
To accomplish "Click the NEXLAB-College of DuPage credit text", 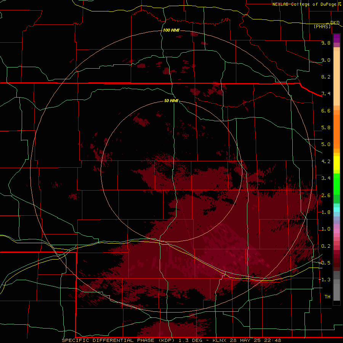I will click(304, 4).
